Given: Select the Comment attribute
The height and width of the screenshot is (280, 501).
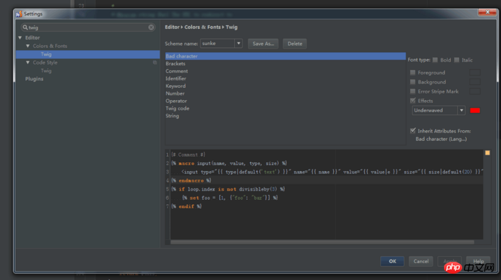Looking at the screenshot, I should (x=177, y=71).
